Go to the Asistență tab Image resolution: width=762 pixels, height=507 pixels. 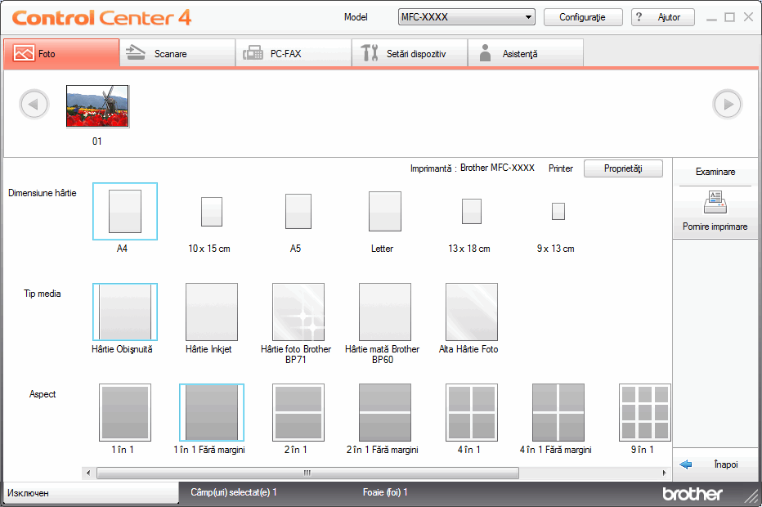pyautogui.click(x=526, y=53)
